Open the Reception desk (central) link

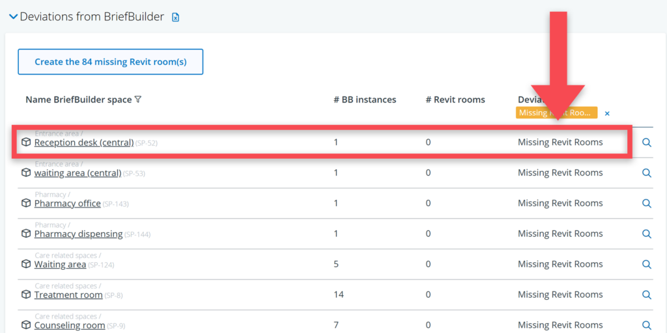click(x=83, y=142)
